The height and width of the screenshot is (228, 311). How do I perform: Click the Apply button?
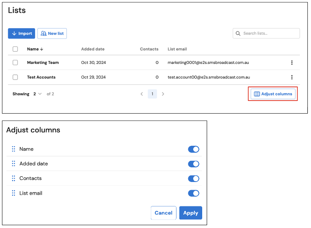(x=191, y=213)
